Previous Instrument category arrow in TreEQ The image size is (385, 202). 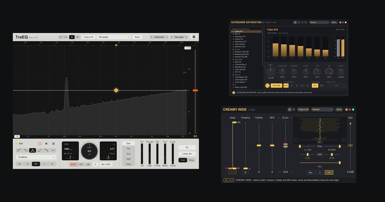[152, 37]
